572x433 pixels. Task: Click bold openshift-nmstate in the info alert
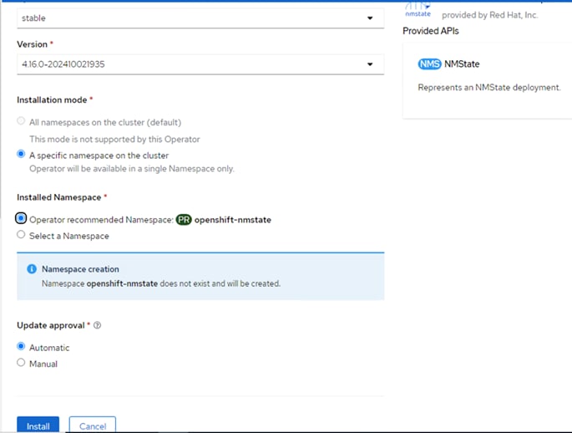(x=122, y=283)
